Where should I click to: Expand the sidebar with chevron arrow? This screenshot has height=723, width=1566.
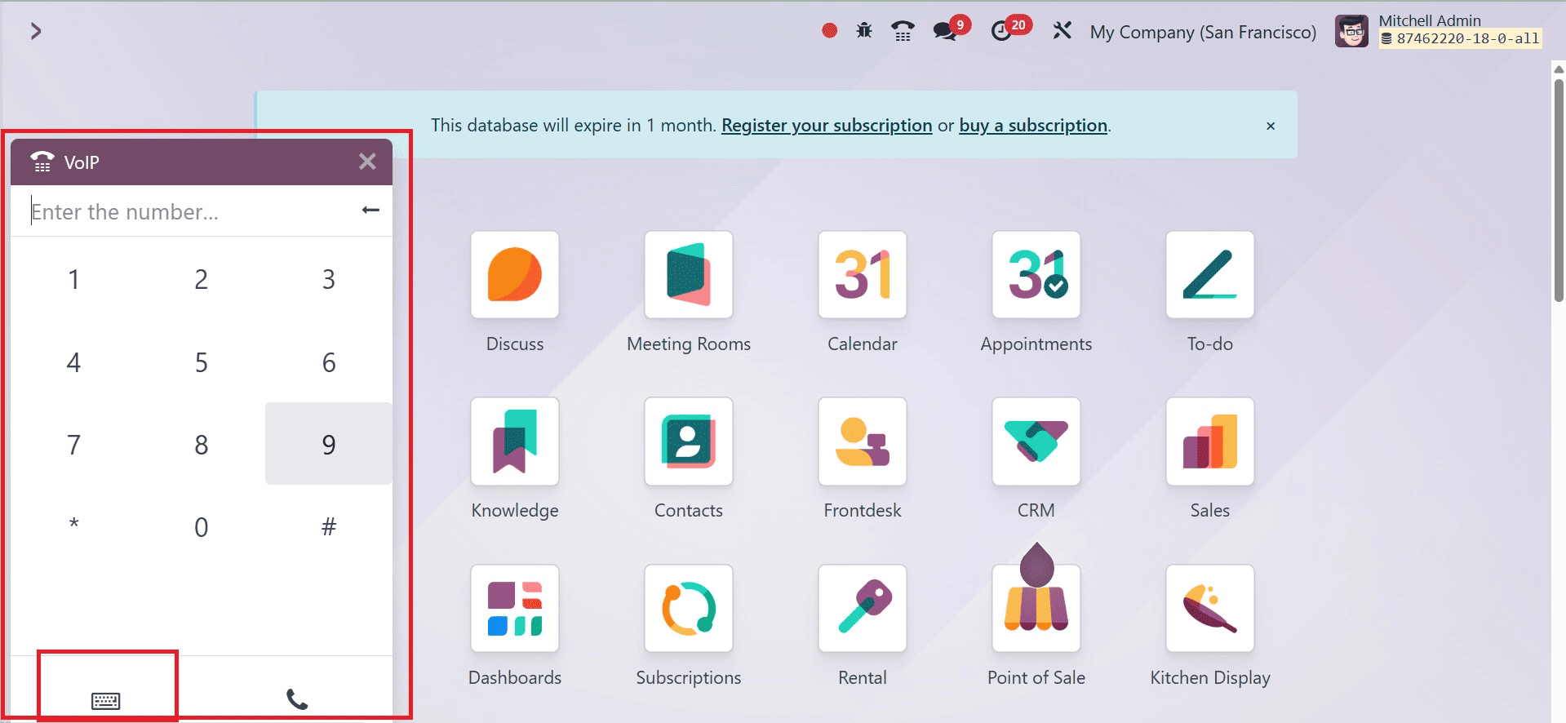tap(35, 31)
